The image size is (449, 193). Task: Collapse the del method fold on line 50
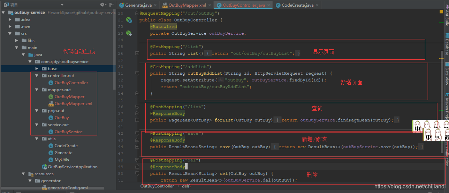tap(137, 174)
